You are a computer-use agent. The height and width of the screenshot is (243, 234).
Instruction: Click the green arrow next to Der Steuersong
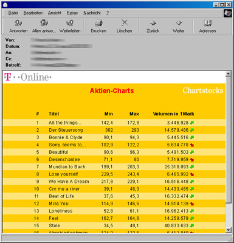[192, 130]
